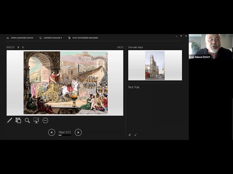The width and height of the screenshot is (233, 174).
Task: Go to the previous slide
Action: click(x=52, y=132)
